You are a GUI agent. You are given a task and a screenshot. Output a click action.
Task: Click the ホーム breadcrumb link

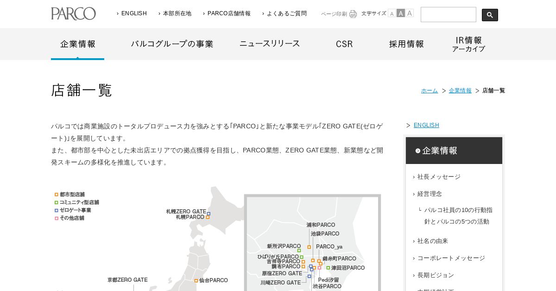(x=430, y=91)
